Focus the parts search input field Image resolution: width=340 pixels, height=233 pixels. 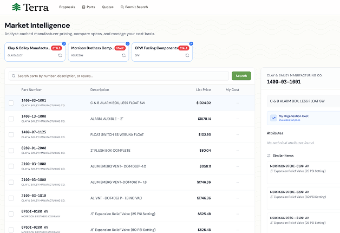[x=119, y=76]
